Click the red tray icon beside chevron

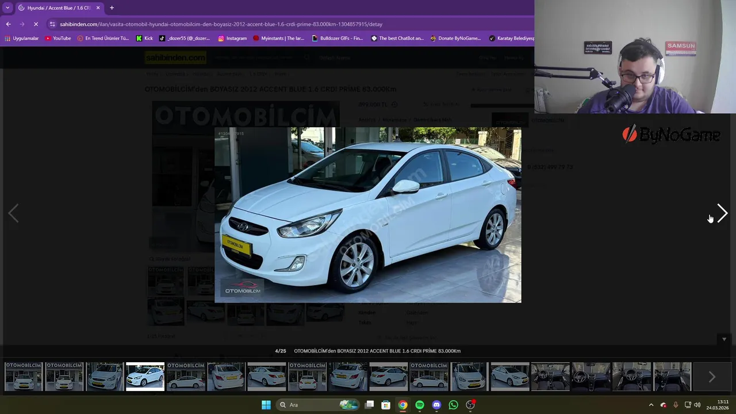[664, 405]
